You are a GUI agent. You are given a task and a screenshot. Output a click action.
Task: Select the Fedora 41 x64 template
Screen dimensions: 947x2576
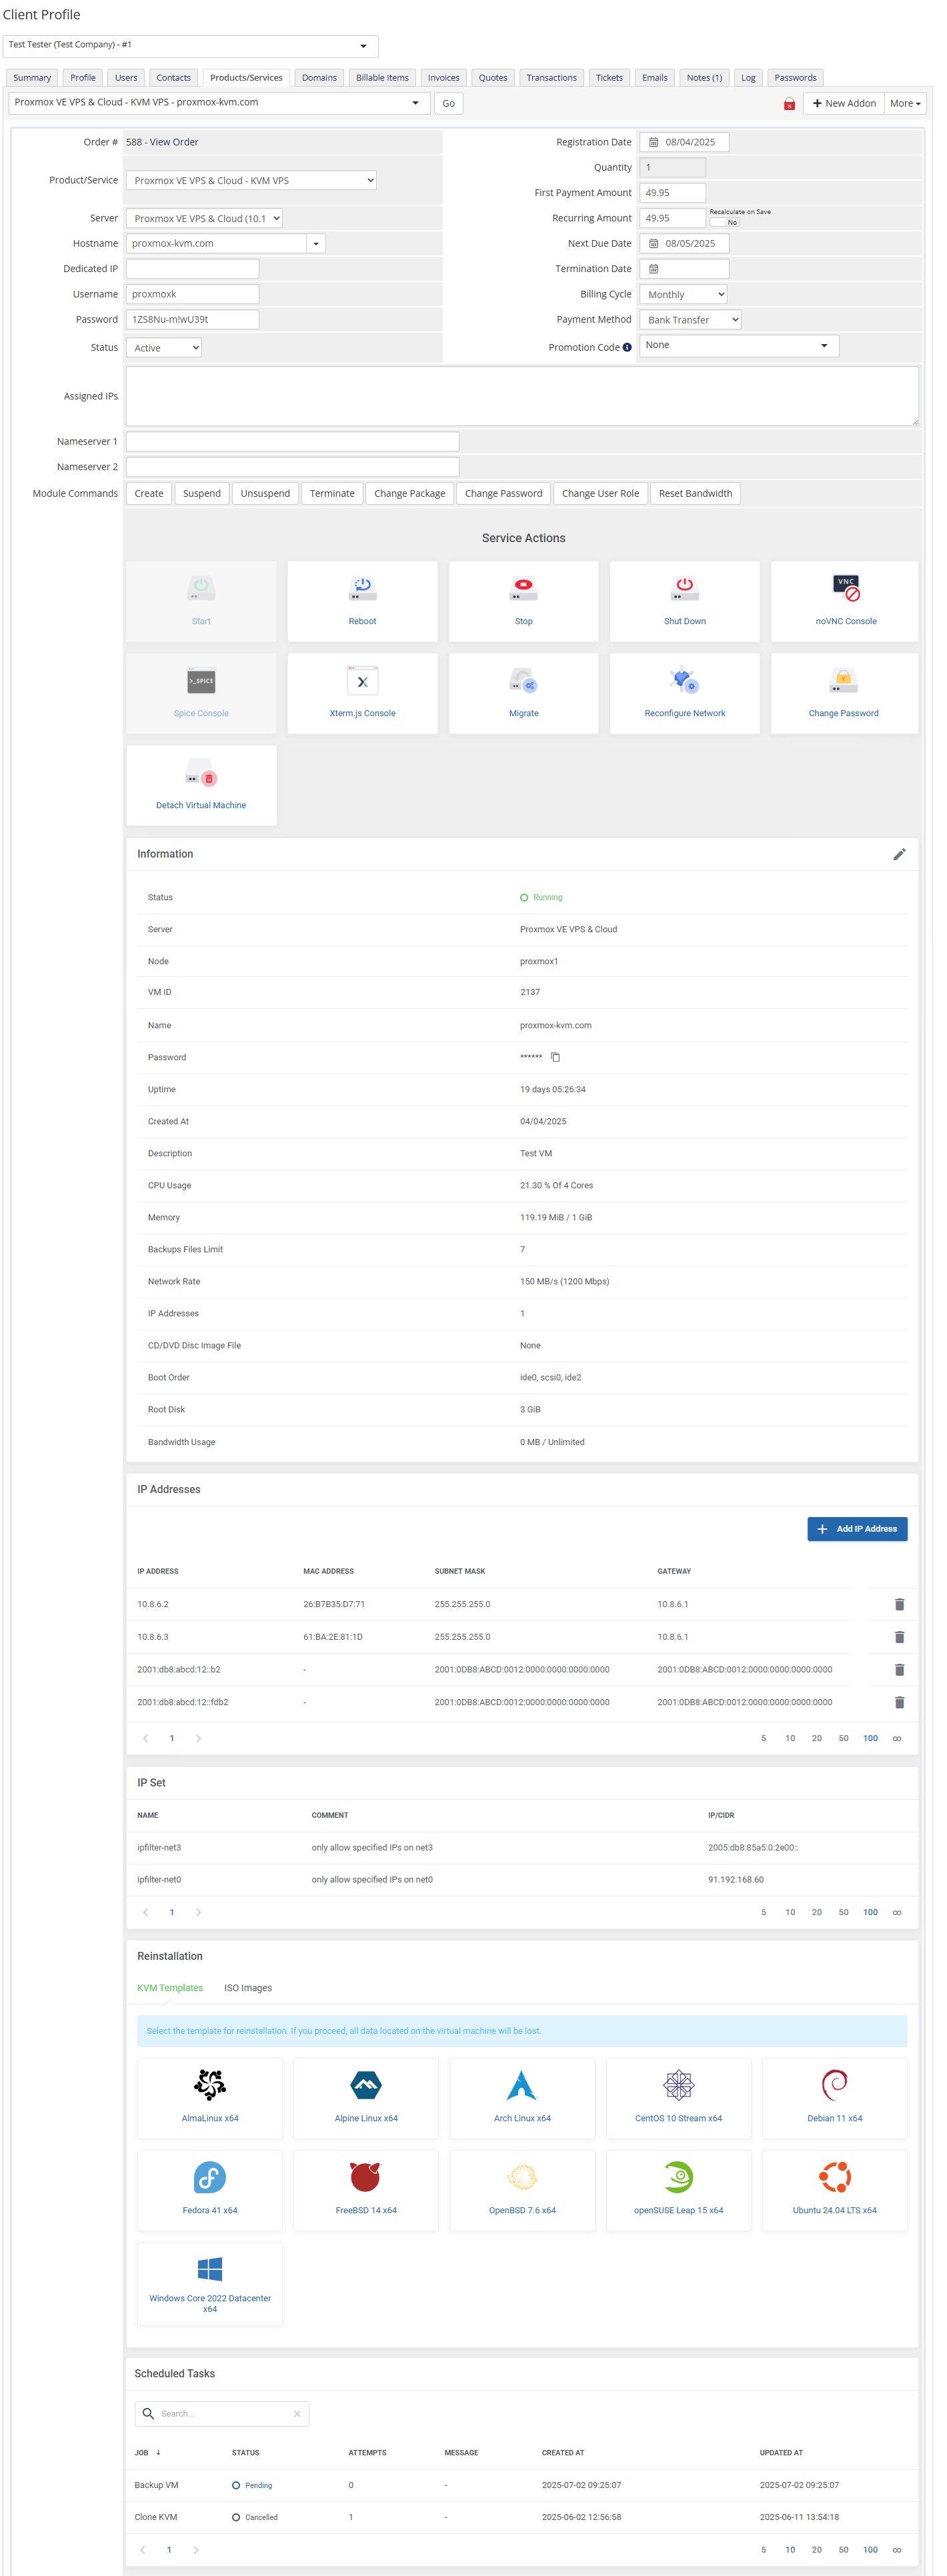[x=210, y=2189]
